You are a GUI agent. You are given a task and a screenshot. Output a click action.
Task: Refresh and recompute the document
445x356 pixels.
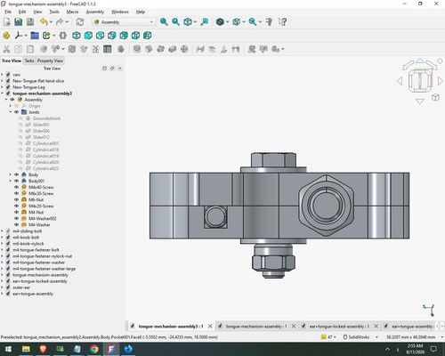tap(80, 22)
